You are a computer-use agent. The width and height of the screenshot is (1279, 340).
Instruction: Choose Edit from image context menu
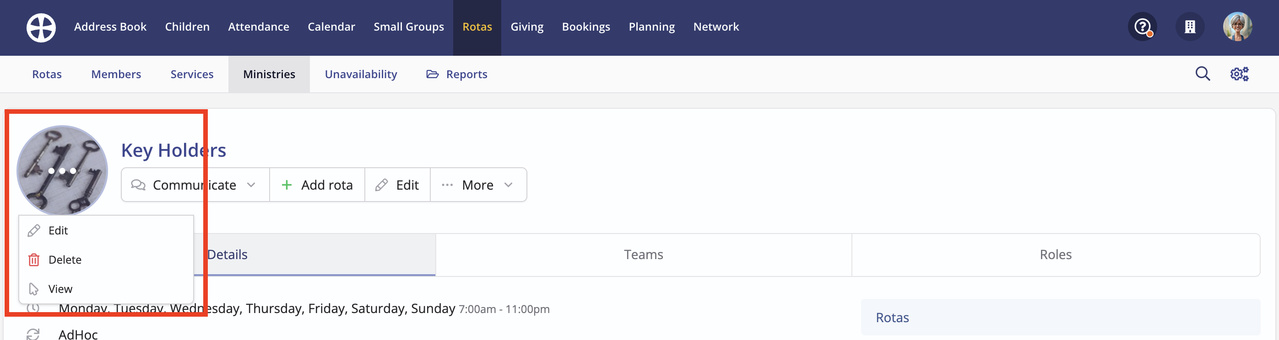pyautogui.click(x=106, y=230)
